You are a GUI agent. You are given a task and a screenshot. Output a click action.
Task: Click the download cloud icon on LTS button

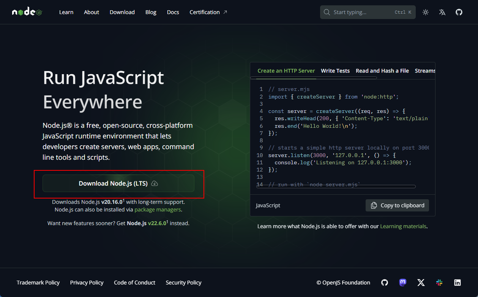click(155, 183)
